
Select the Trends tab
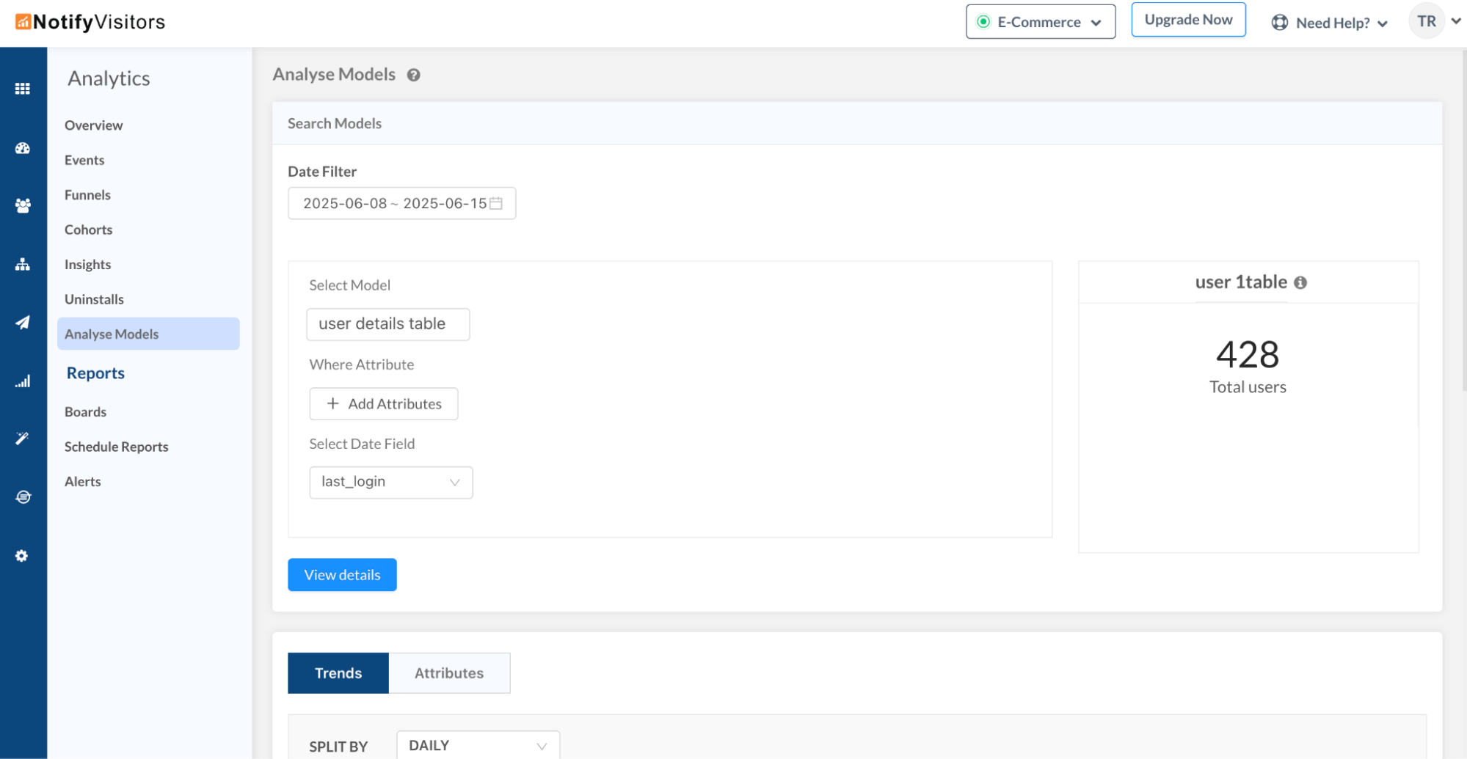point(338,673)
